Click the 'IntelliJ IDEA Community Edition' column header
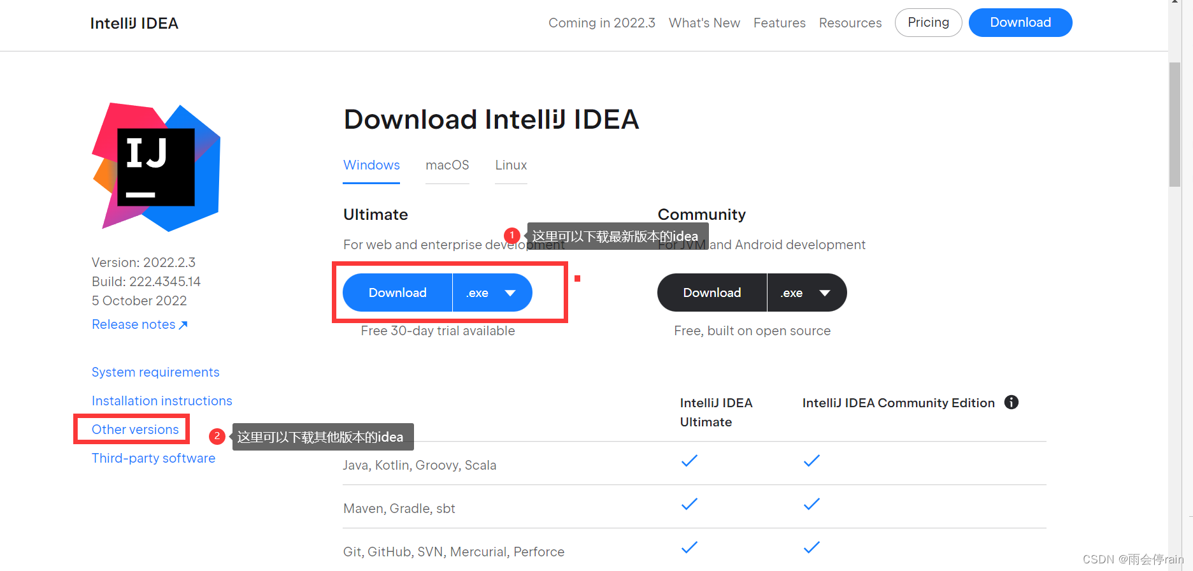 (899, 403)
